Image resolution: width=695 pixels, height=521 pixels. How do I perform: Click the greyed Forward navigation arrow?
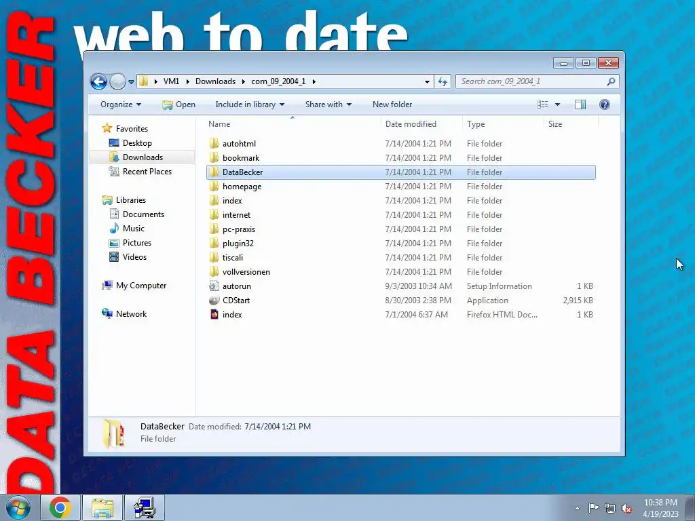pyautogui.click(x=117, y=81)
